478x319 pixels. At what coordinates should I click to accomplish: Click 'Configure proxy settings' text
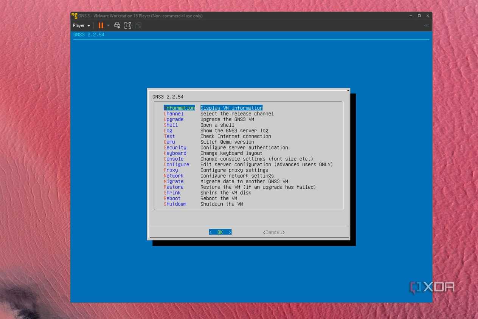point(234,170)
